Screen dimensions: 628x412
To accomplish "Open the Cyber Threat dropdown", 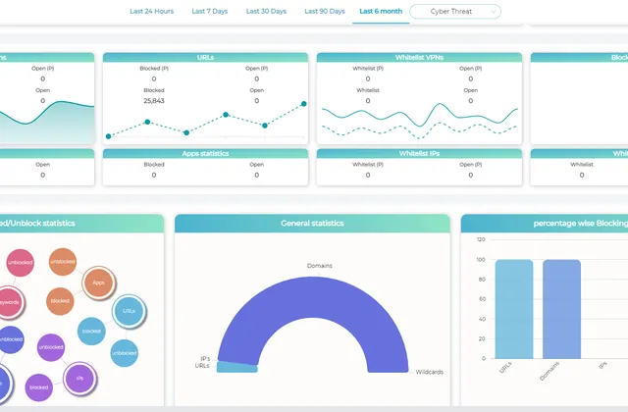I will 455,12.
